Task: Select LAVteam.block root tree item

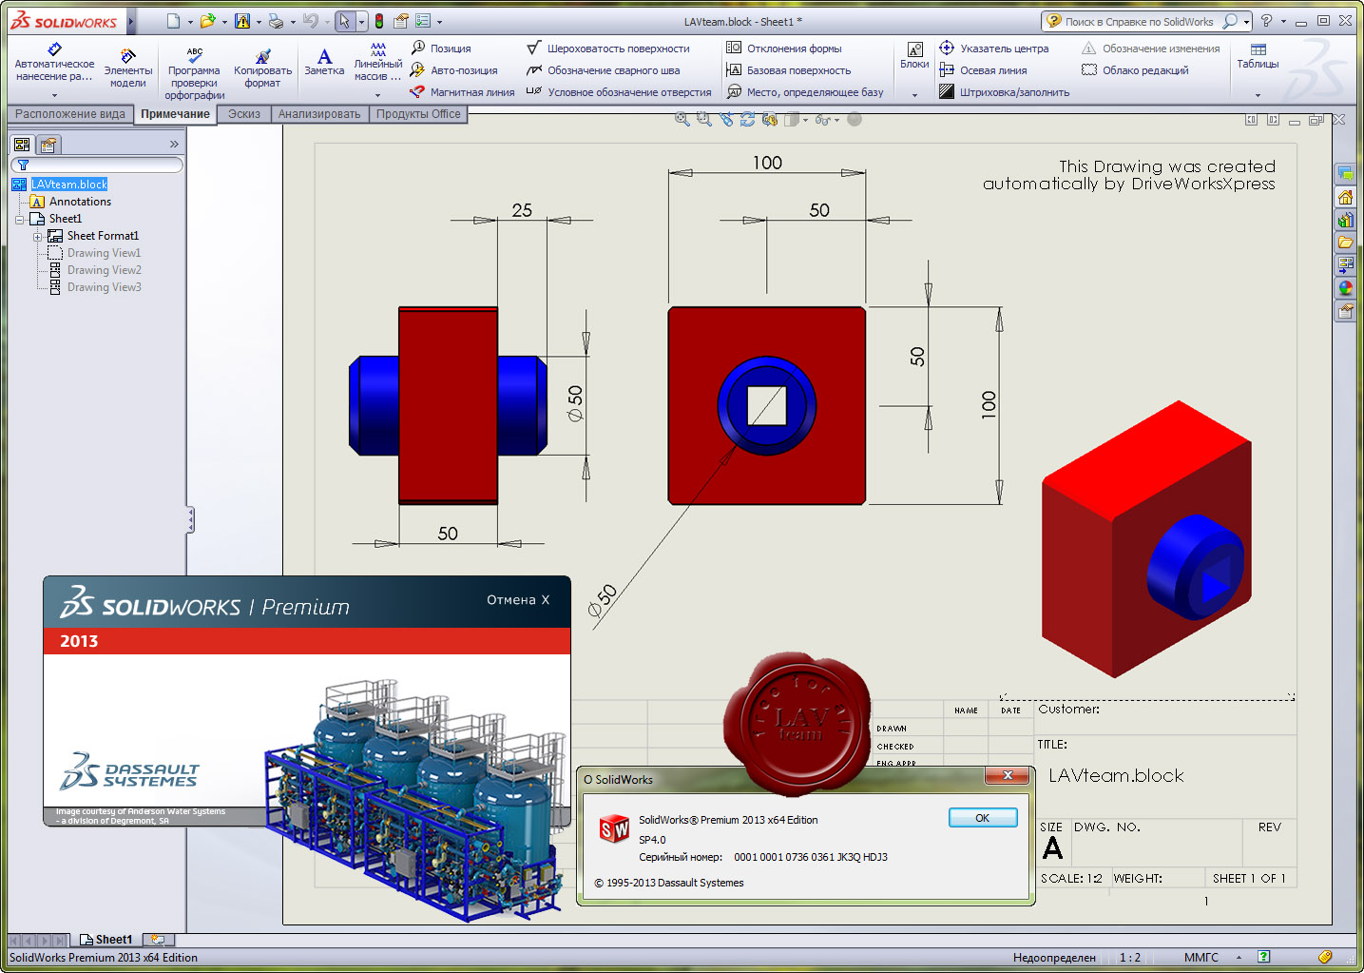Action: [68, 185]
